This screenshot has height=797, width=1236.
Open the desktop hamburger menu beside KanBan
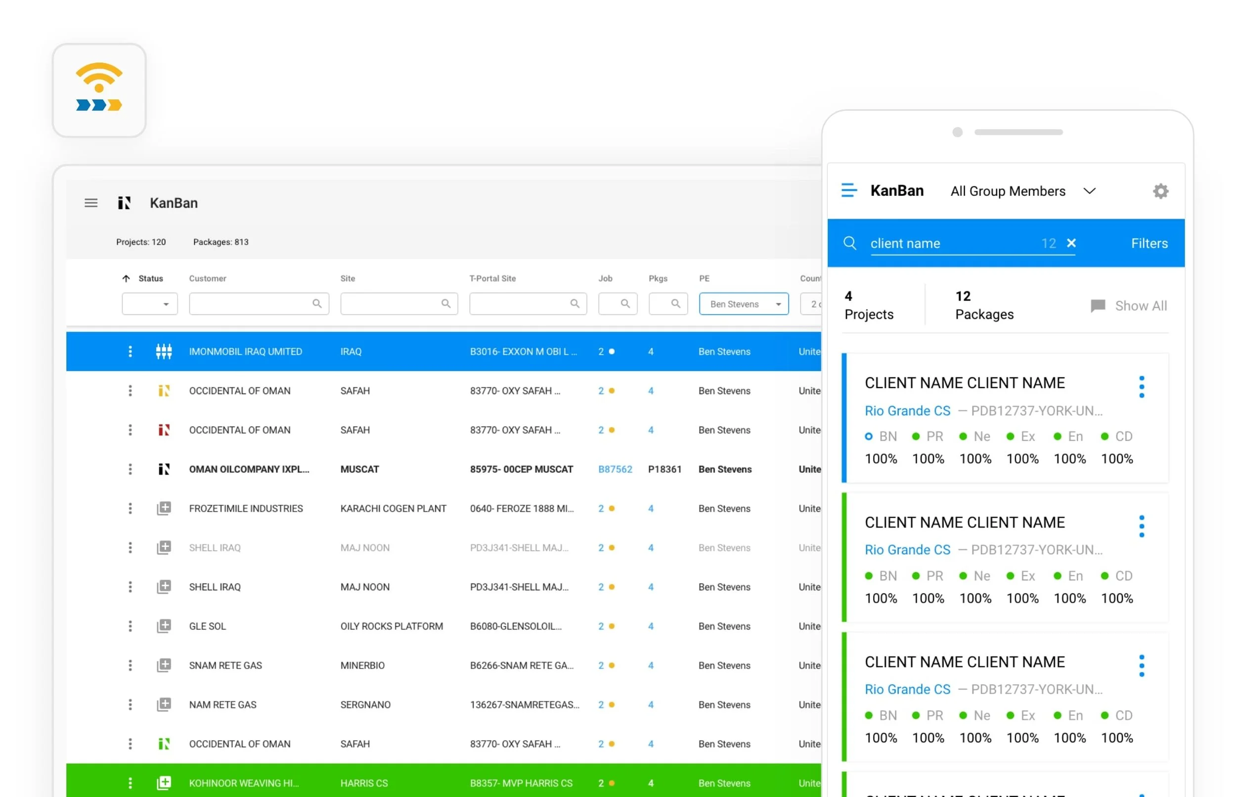tap(90, 203)
